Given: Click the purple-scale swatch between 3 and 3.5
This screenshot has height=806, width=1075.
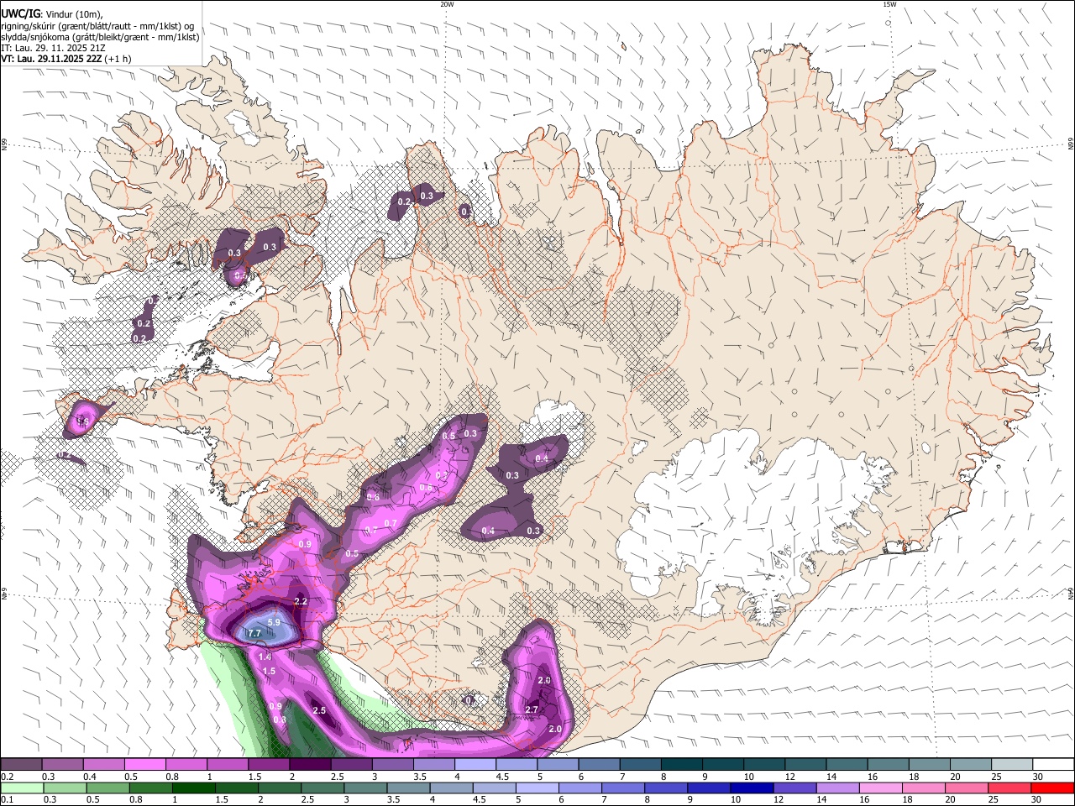Looking at the screenshot, I should [393, 765].
